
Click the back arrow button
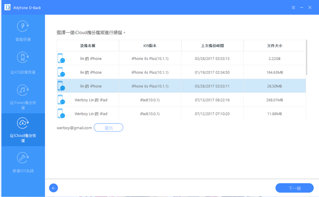[x=54, y=188]
